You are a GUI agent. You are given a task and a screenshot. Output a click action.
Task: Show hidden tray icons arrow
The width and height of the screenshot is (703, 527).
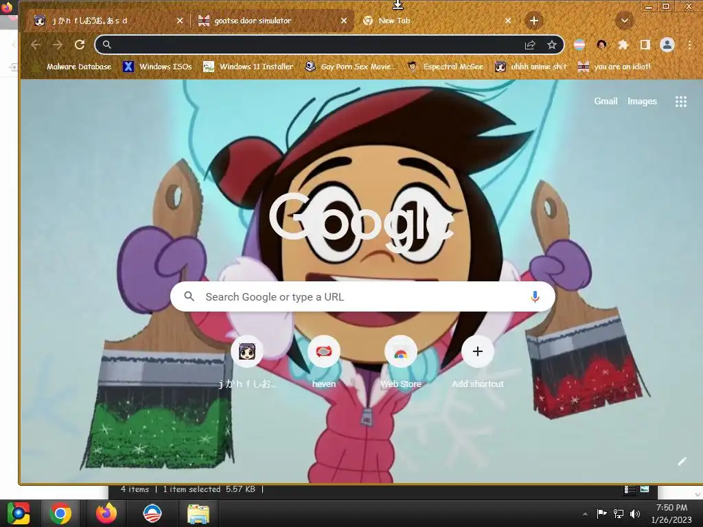point(585,514)
